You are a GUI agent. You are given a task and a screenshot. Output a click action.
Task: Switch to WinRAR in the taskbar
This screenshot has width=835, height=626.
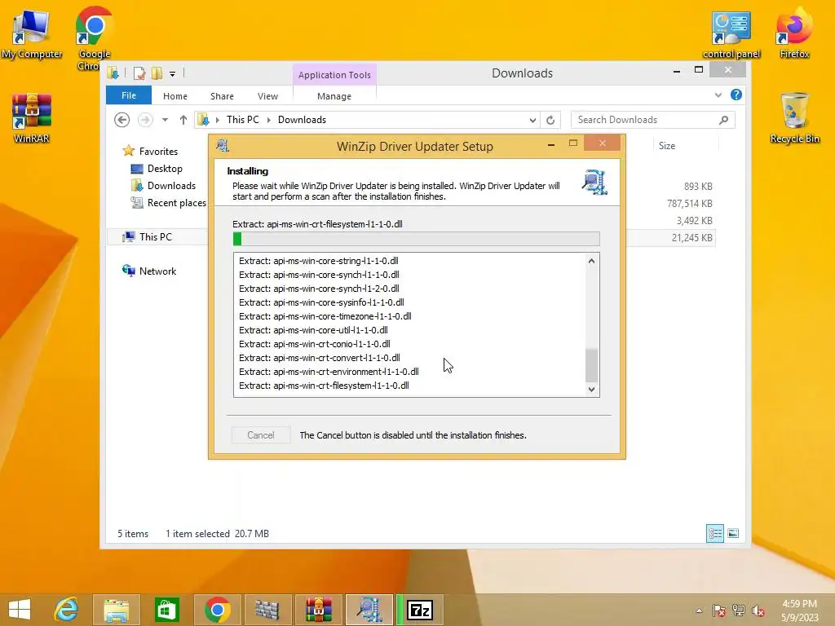tap(318, 610)
